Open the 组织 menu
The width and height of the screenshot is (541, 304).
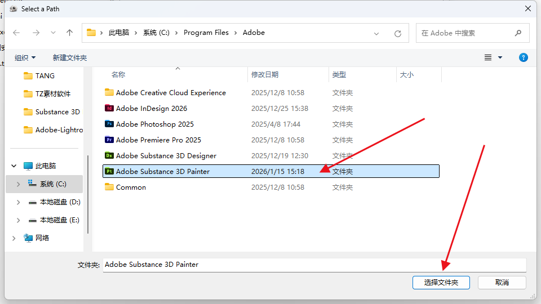pyautogui.click(x=25, y=57)
